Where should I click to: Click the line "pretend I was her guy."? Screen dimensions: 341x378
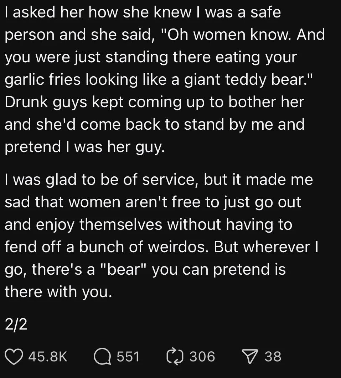click(85, 147)
